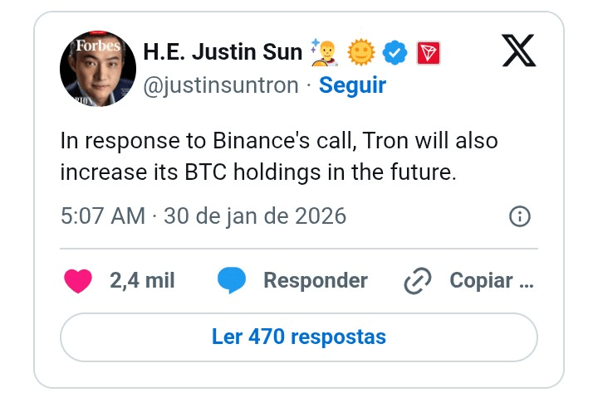The width and height of the screenshot is (598, 402).
Task: Click the X logo icon
Action: click(x=518, y=51)
